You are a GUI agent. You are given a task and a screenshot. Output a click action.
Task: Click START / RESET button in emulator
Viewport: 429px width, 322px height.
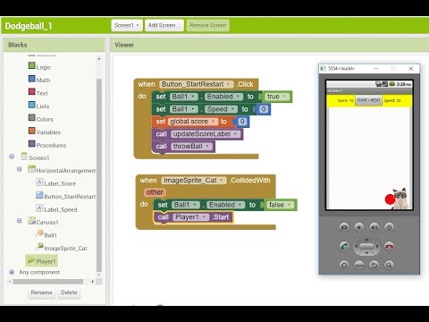point(369,100)
